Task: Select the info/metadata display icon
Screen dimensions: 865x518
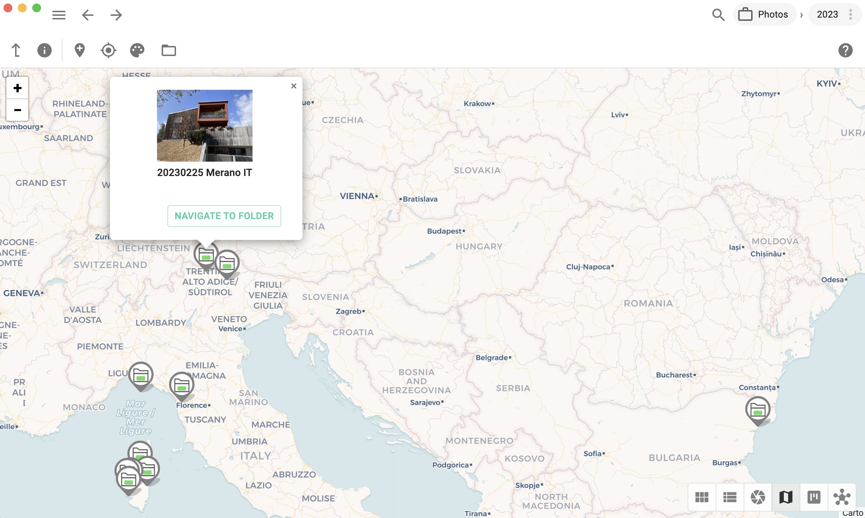Action: tap(45, 50)
